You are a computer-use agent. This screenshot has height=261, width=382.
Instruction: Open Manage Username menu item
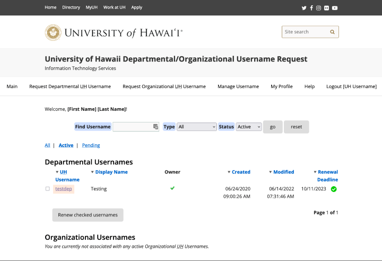click(x=238, y=86)
